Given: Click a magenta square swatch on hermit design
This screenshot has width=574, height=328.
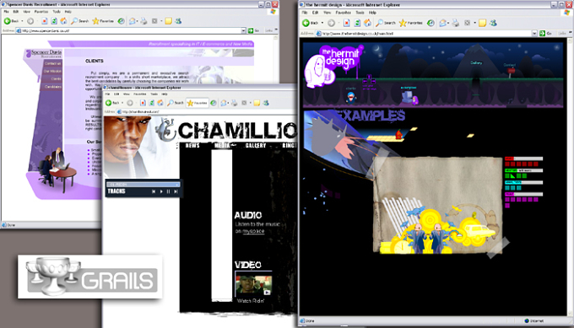Looking at the screenshot, I should (507, 200).
